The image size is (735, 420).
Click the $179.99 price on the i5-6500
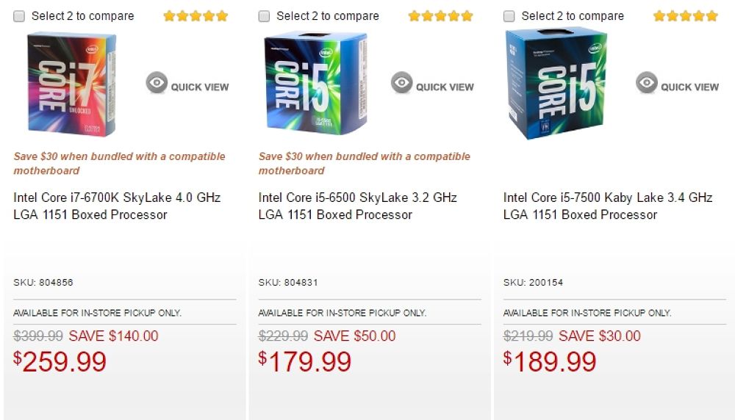pos(305,361)
